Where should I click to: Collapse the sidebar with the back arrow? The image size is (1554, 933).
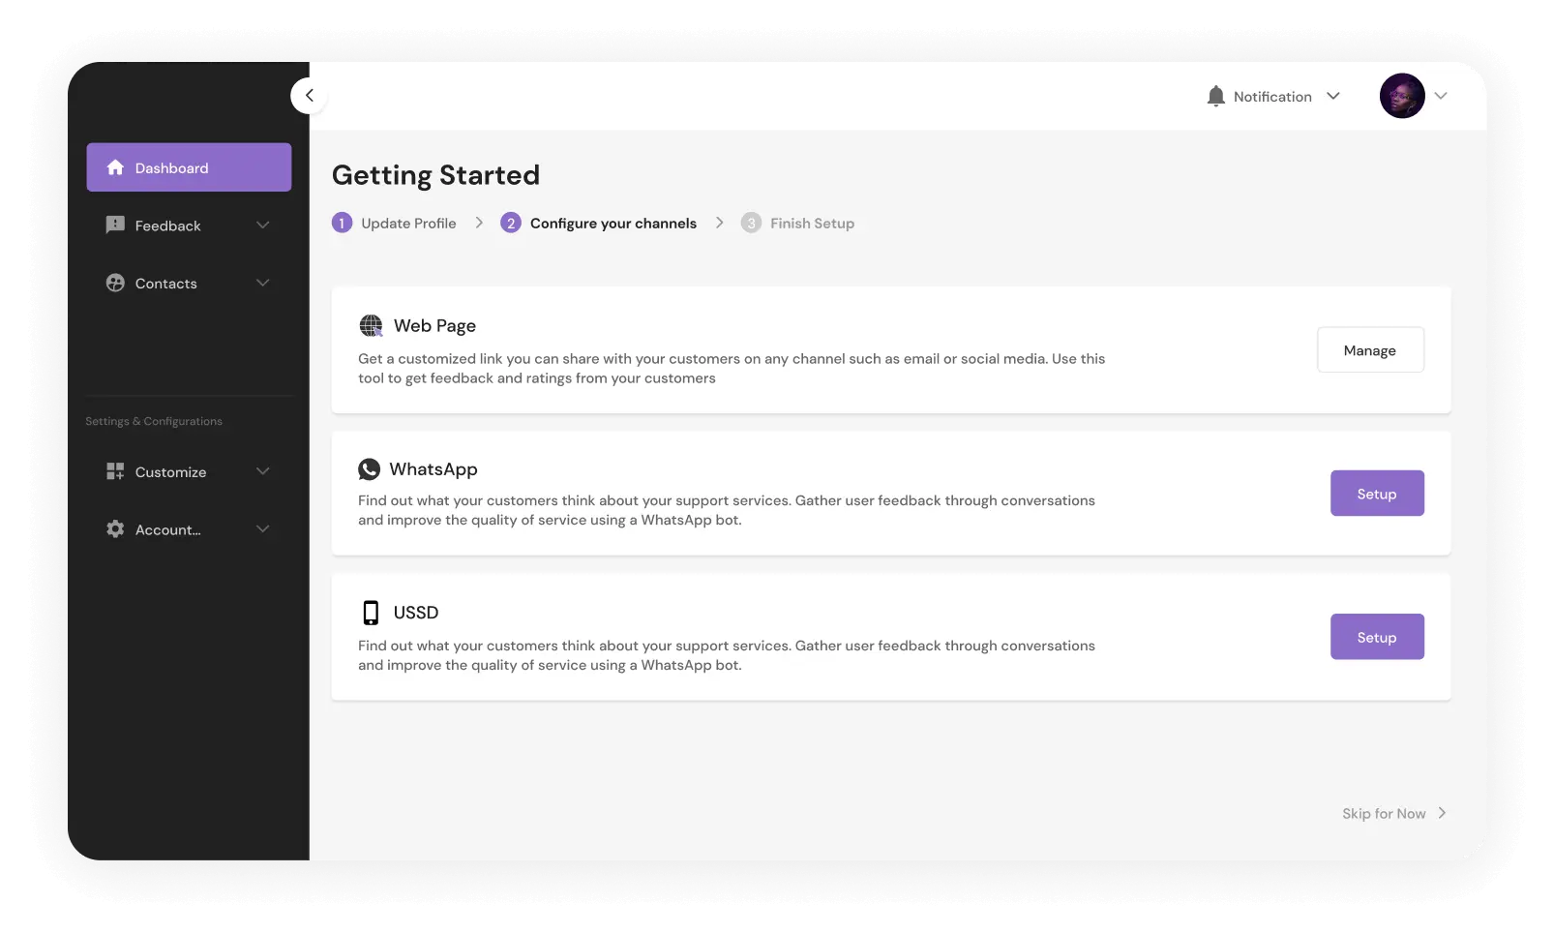click(x=309, y=95)
